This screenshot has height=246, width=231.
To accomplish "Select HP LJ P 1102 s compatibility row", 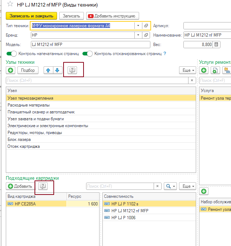I will coord(149,204).
